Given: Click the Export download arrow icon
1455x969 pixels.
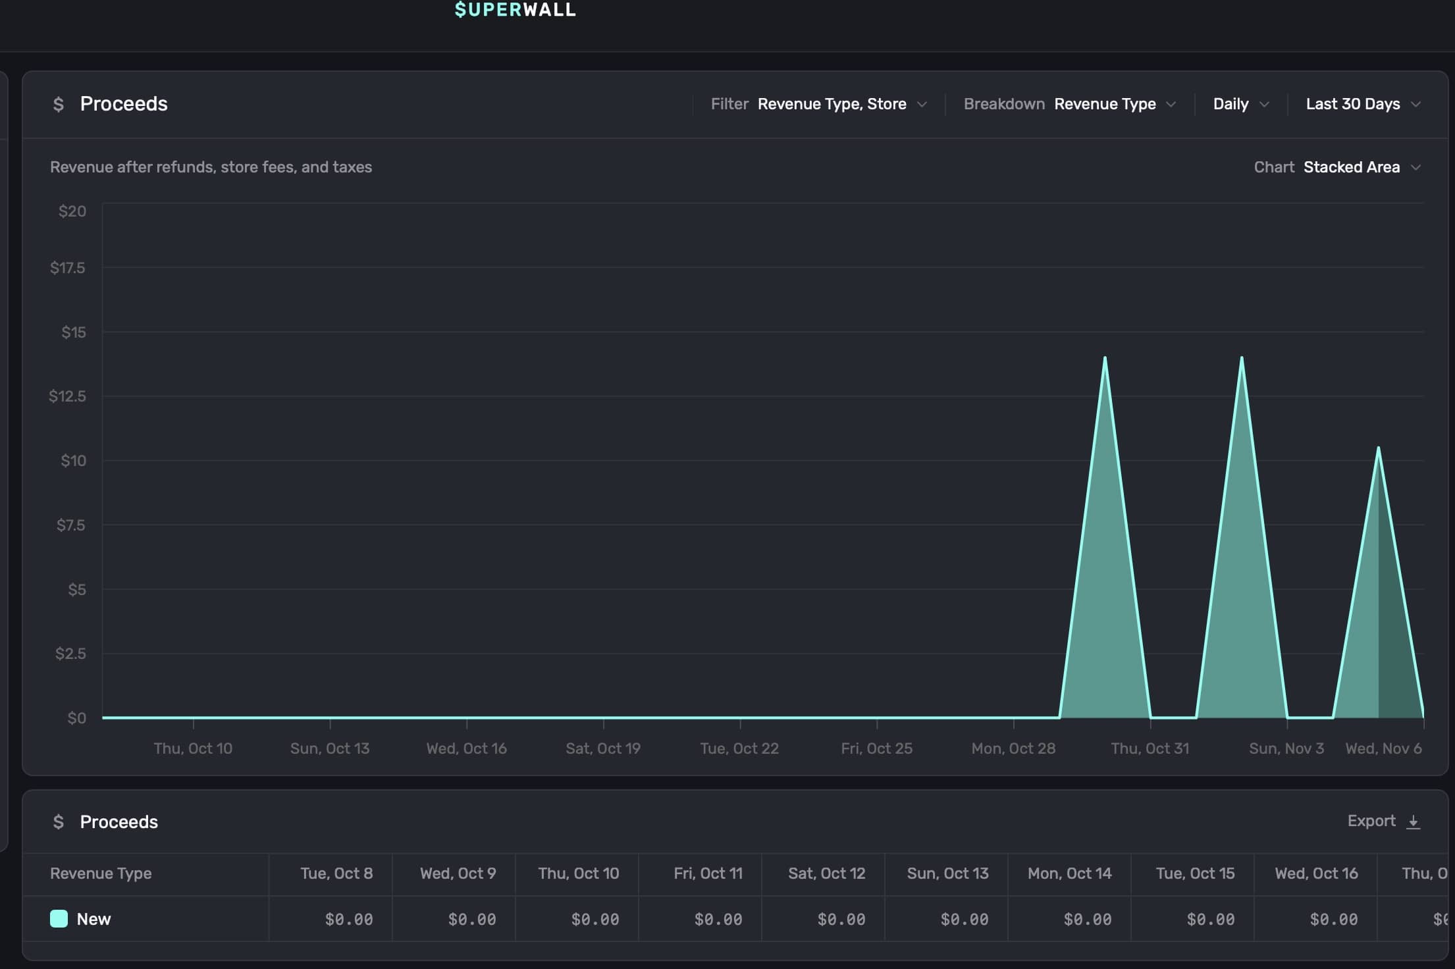Looking at the screenshot, I should coord(1413,822).
